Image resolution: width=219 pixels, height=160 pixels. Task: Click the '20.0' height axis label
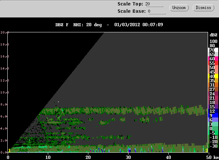(x=5, y=32)
